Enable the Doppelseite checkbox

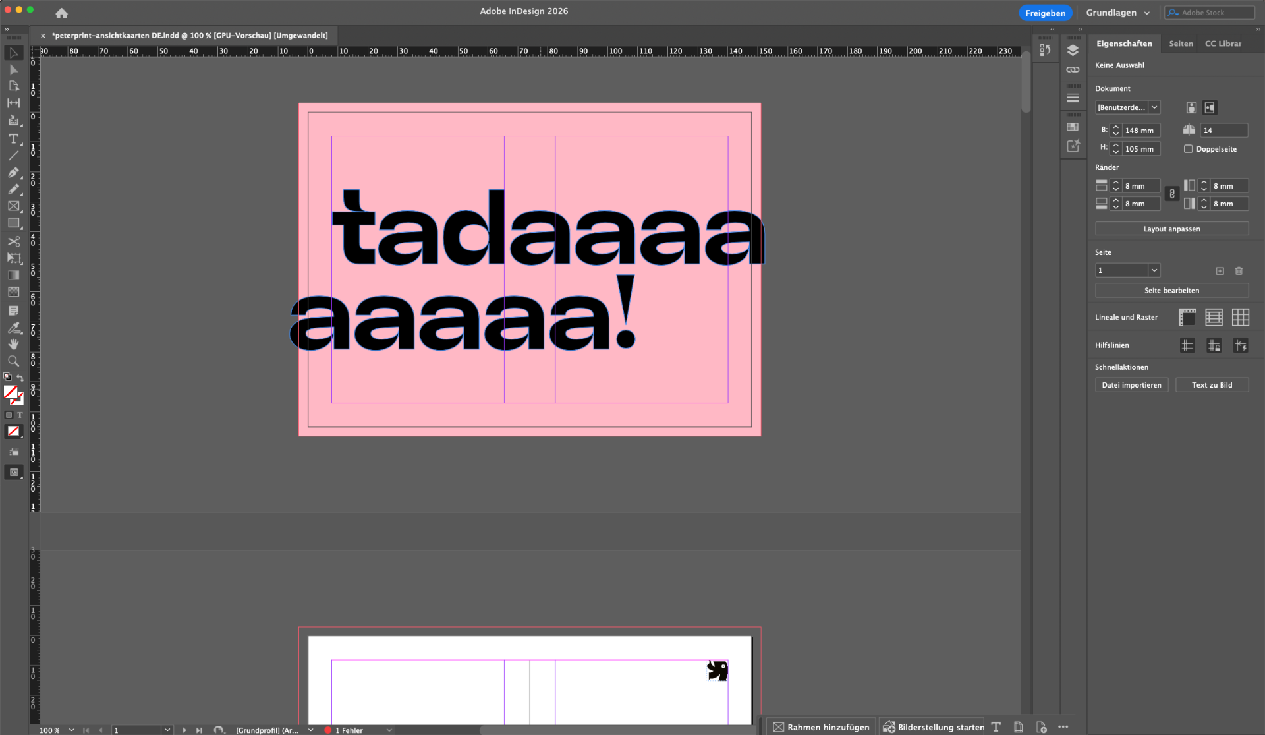coord(1188,149)
